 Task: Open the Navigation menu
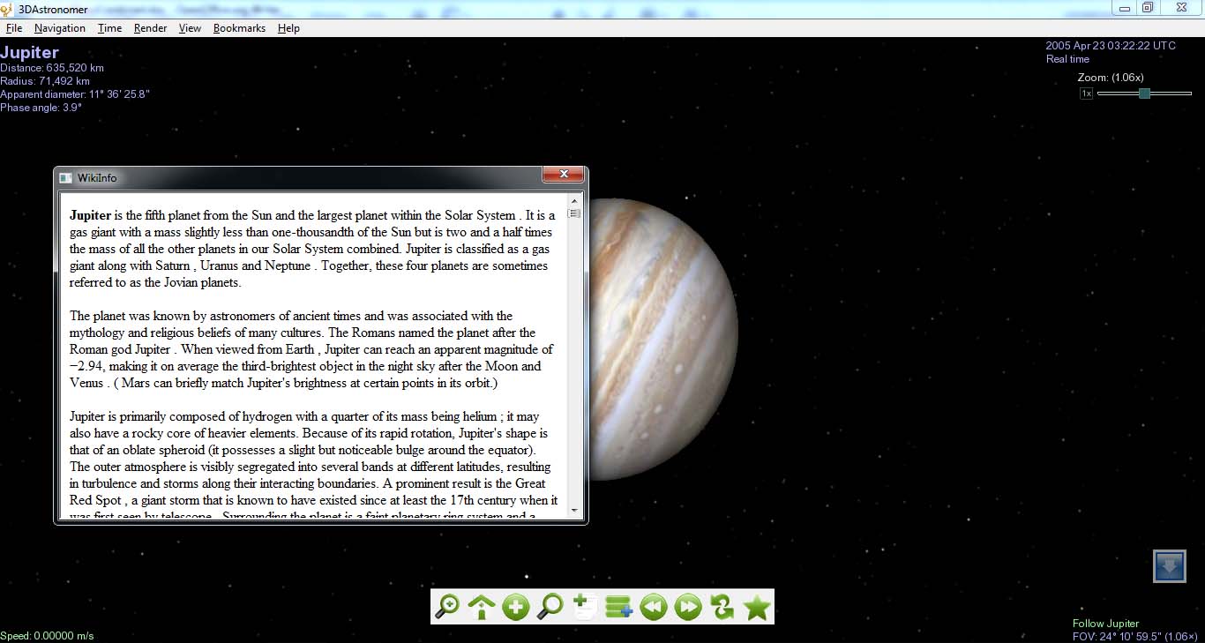point(60,28)
